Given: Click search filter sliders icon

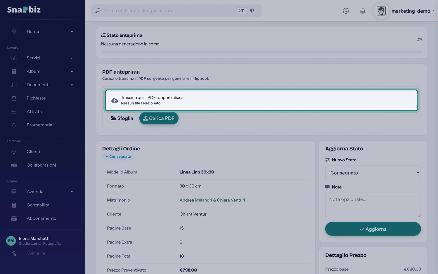Looking at the screenshot, I should (252, 10).
